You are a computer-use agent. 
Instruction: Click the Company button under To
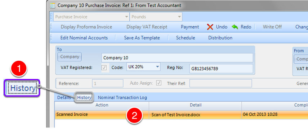pos(70,57)
